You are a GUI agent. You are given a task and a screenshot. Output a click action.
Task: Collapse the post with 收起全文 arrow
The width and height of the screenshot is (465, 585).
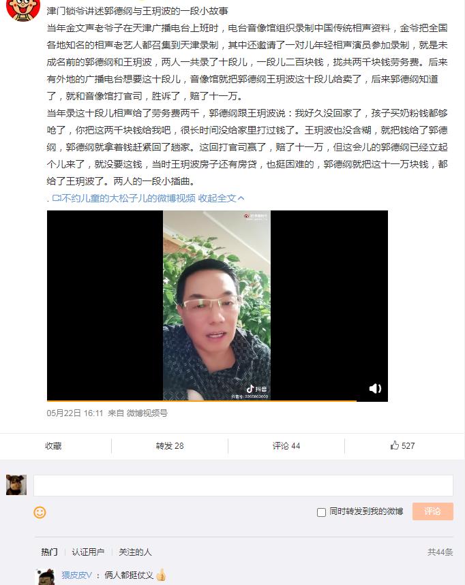[x=221, y=198]
